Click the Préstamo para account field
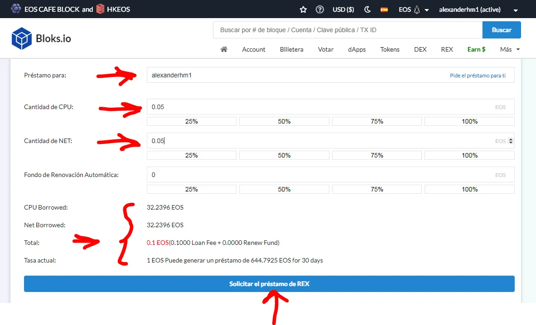The image size is (536, 325). [331, 75]
